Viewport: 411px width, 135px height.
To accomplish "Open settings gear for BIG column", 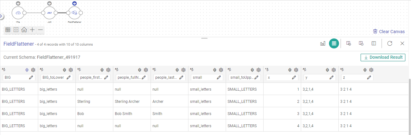I will (x=33, y=70).
